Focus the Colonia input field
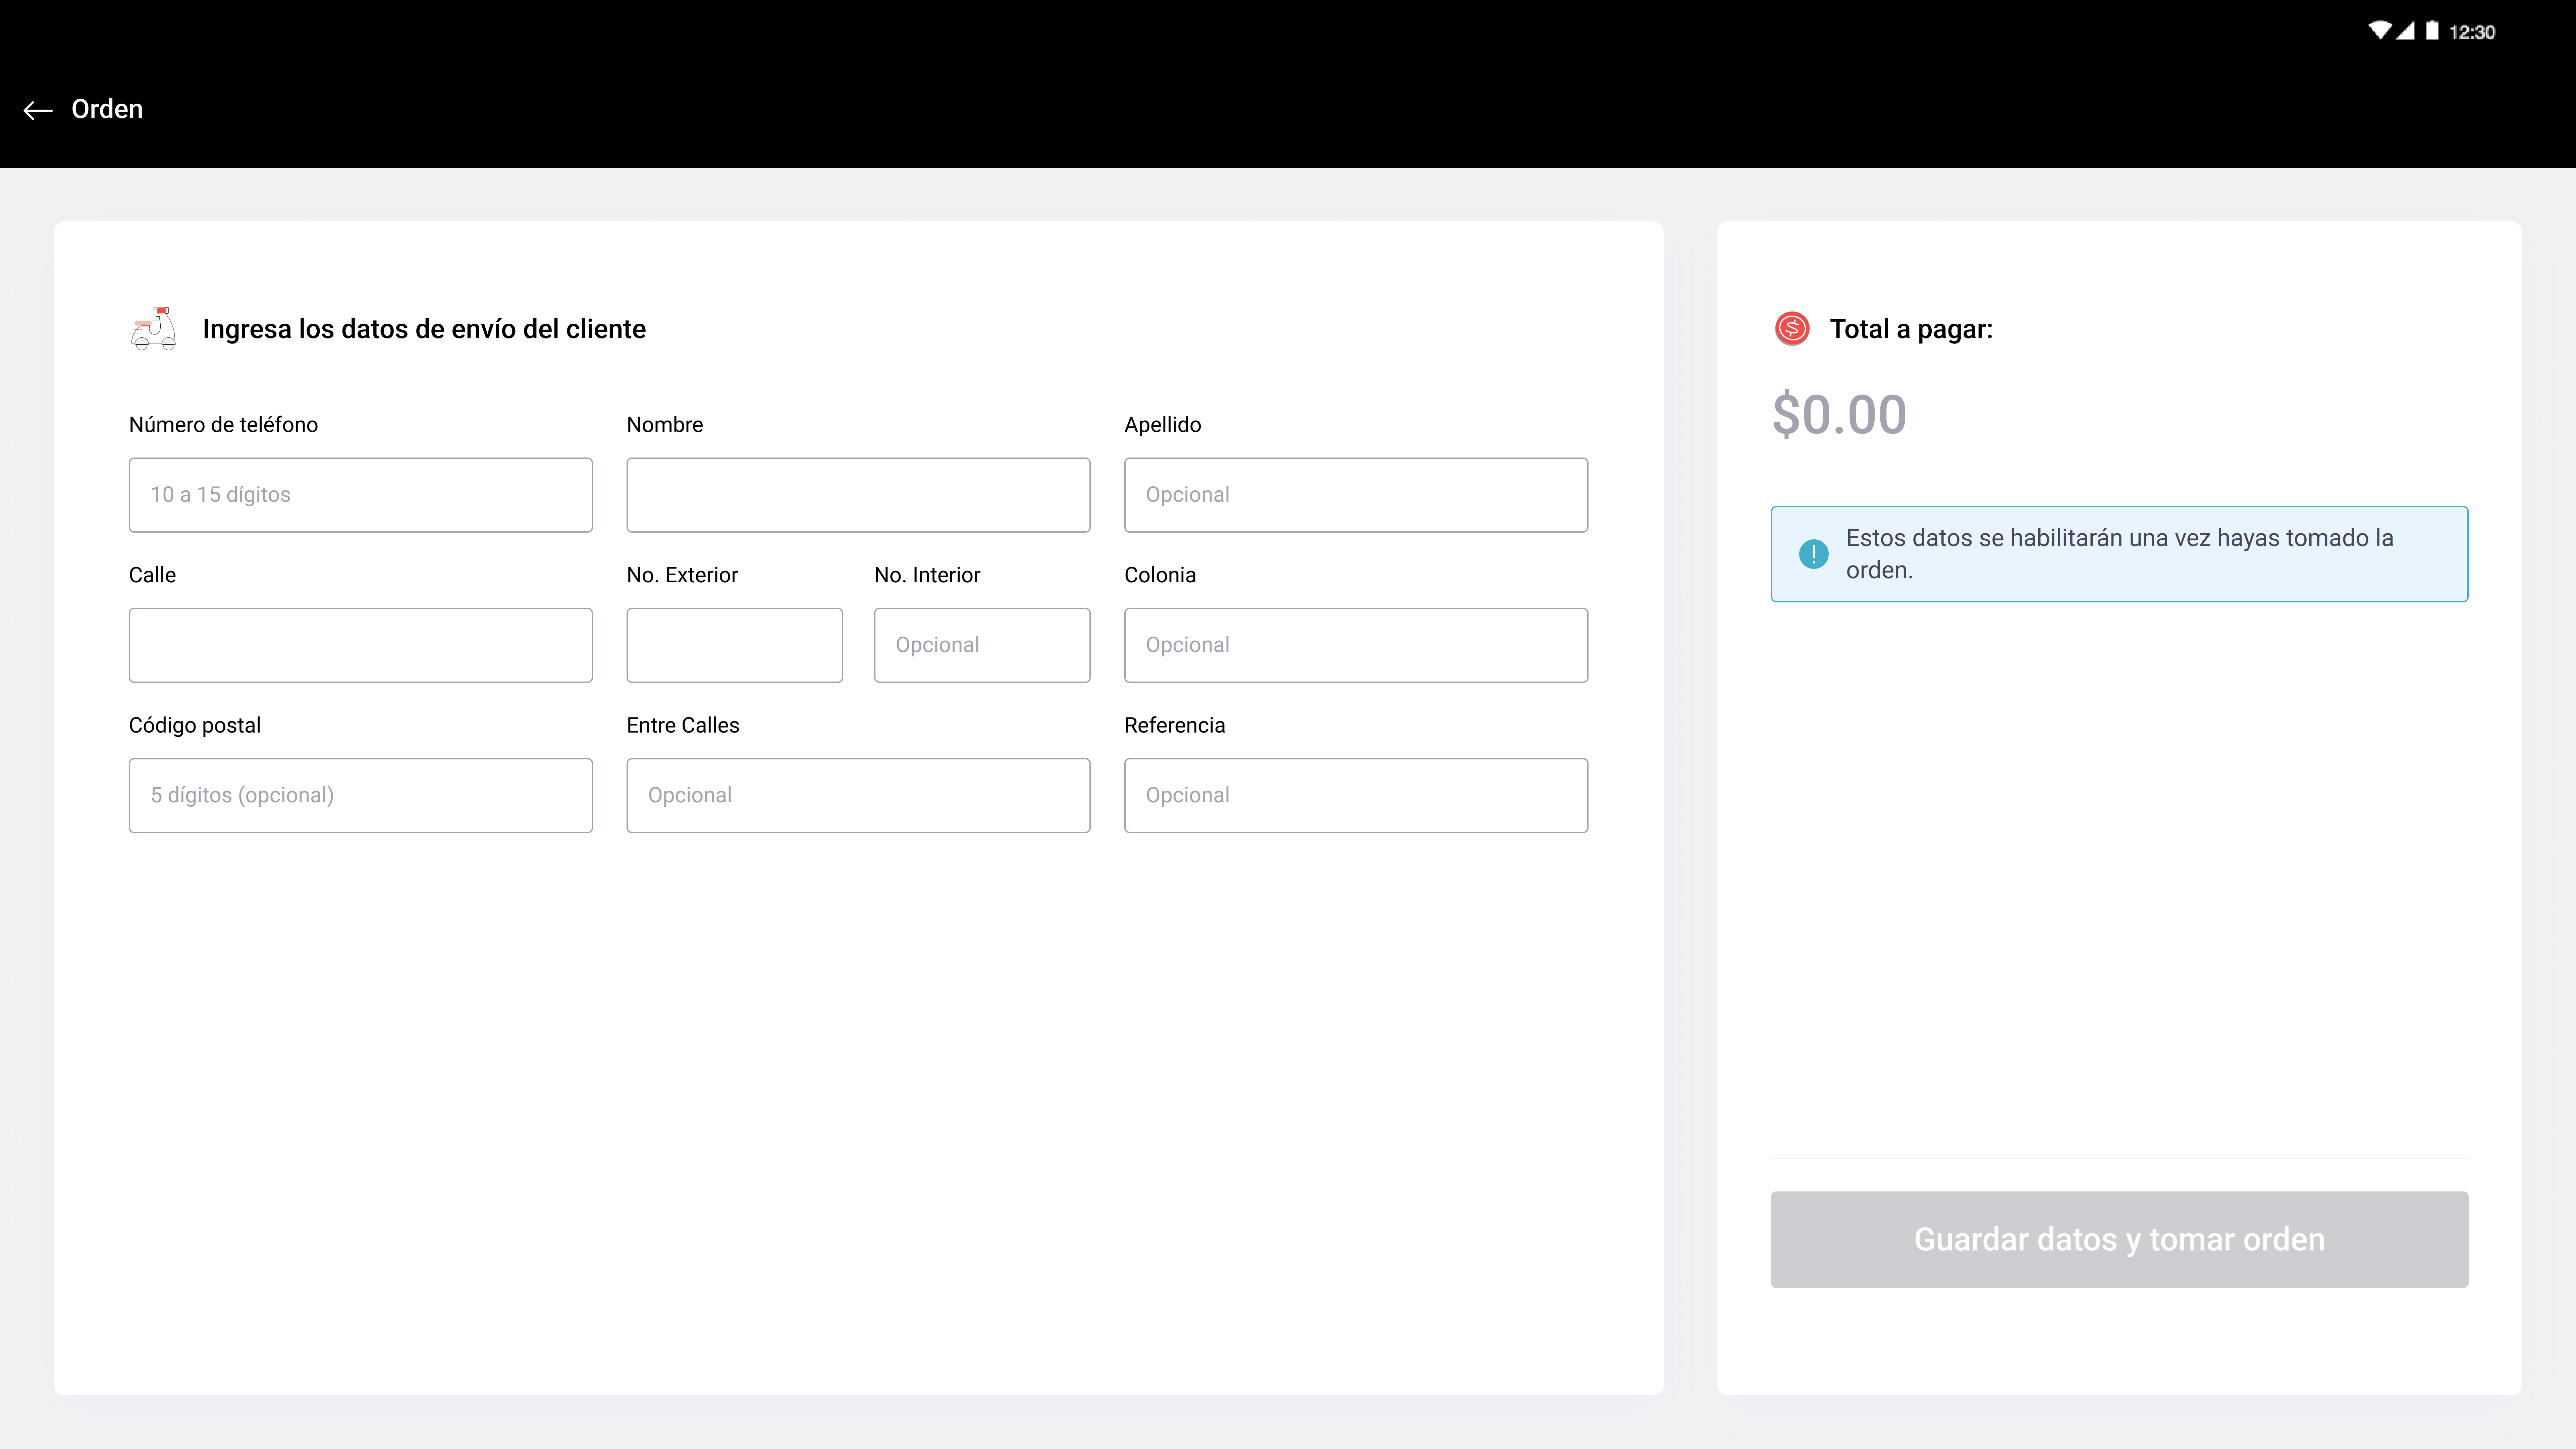Image resolution: width=2576 pixels, height=1449 pixels. [1356, 645]
